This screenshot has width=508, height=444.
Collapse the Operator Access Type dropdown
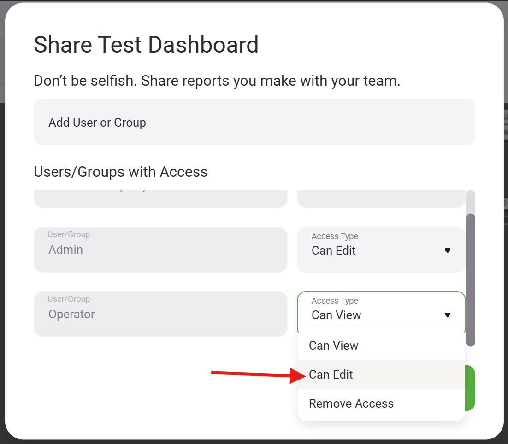coord(381,312)
